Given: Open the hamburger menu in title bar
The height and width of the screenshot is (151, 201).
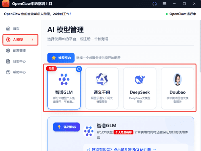Looking at the screenshot, I should point(164,4).
